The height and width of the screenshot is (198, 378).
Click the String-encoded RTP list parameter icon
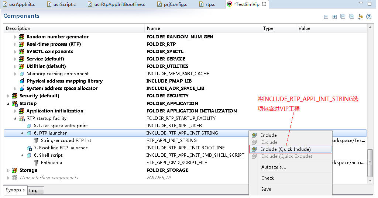(x=36, y=140)
